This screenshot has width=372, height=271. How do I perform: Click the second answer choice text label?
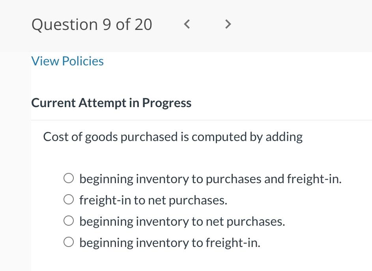pos(153,199)
